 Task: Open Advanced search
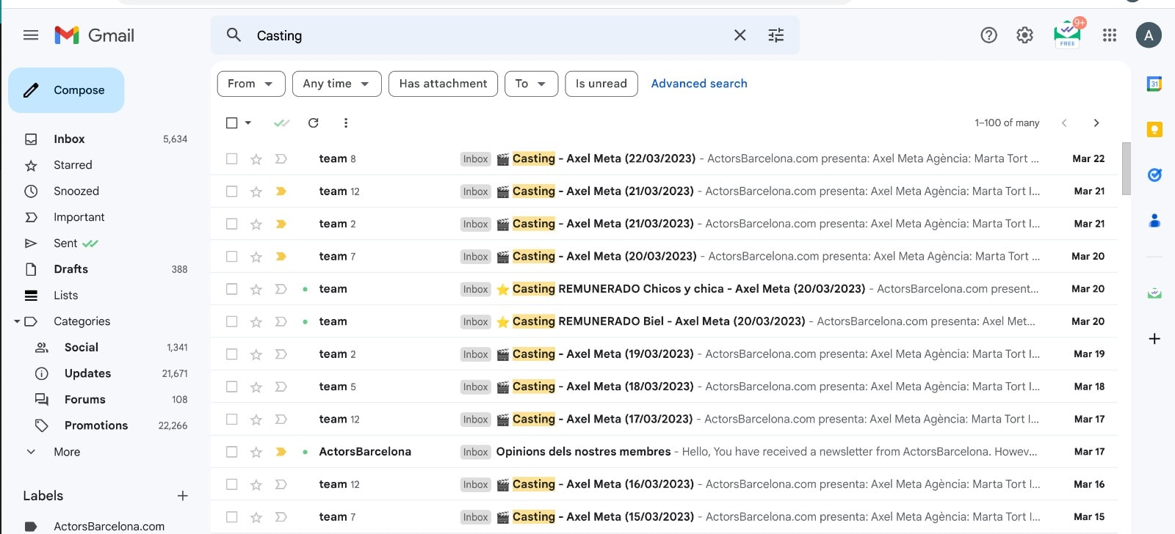coord(699,84)
